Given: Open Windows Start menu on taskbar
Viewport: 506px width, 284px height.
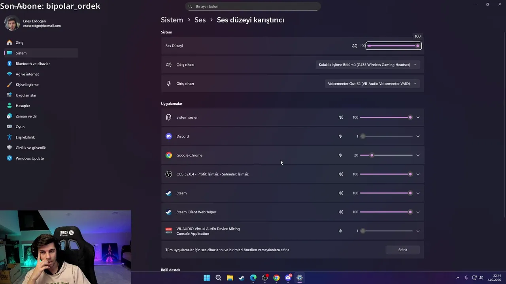Looking at the screenshot, I should click(x=207, y=278).
